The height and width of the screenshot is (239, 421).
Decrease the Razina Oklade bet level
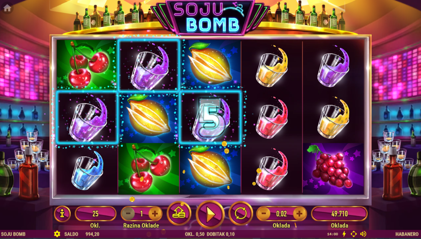pyautogui.click(x=128, y=214)
